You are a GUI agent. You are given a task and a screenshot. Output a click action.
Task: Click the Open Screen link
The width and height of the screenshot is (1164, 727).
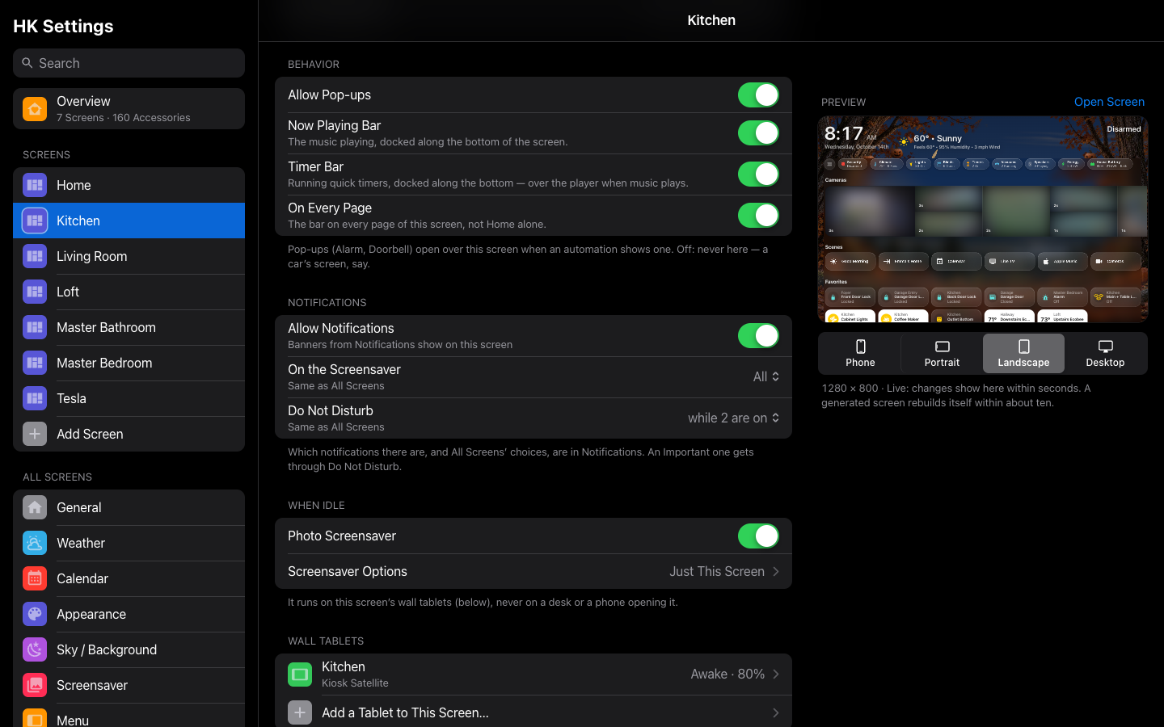pyautogui.click(x=1109, y=102)
